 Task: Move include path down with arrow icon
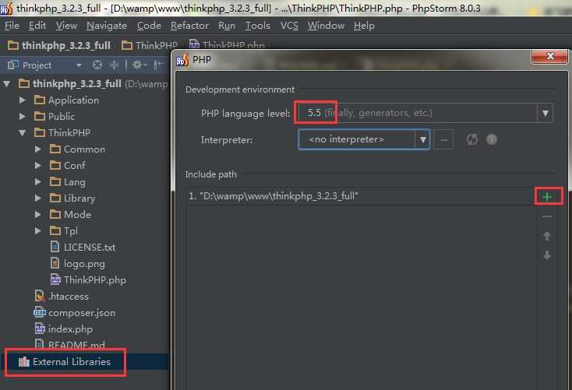tap(547, 255)
